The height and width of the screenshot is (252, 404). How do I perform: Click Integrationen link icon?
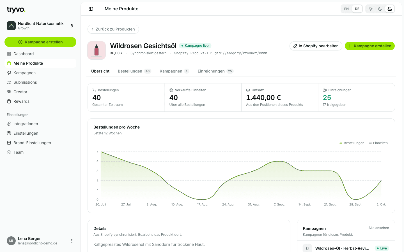point(9,124)
